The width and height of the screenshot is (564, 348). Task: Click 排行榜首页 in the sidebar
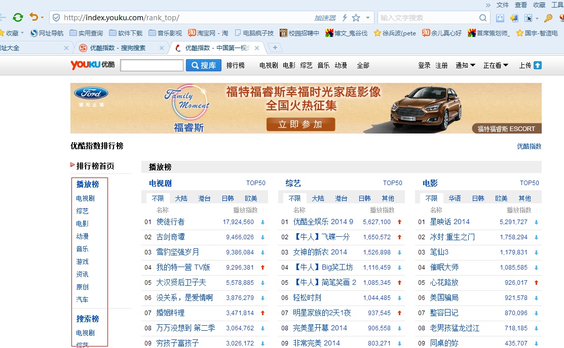coord(95,166)
